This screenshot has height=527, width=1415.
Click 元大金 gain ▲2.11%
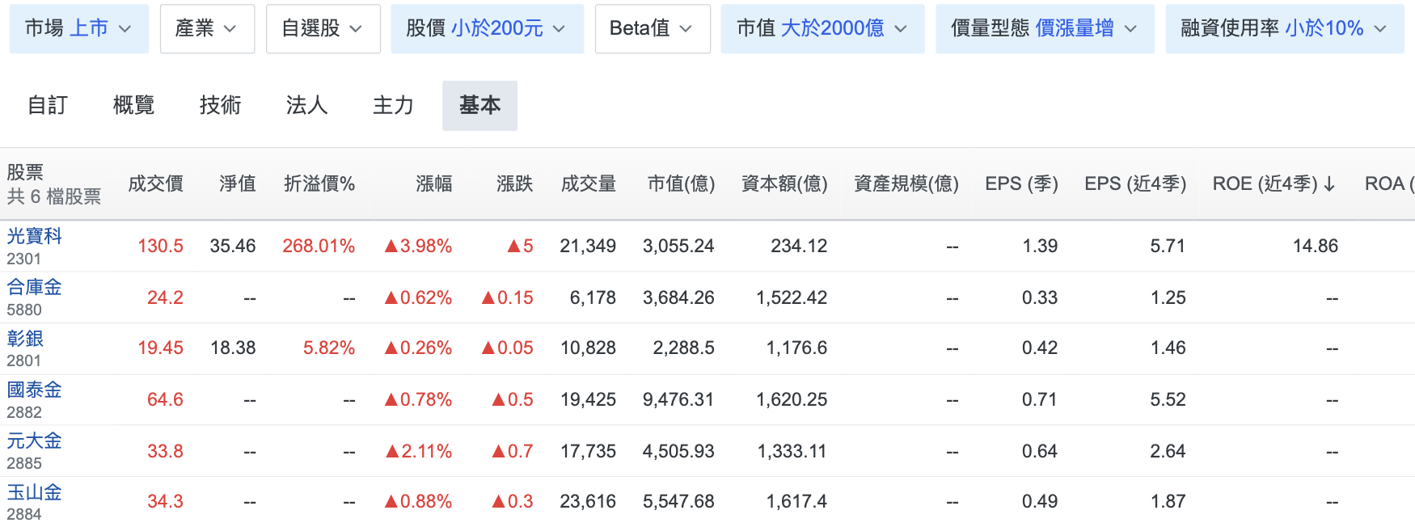pos(418,451)
